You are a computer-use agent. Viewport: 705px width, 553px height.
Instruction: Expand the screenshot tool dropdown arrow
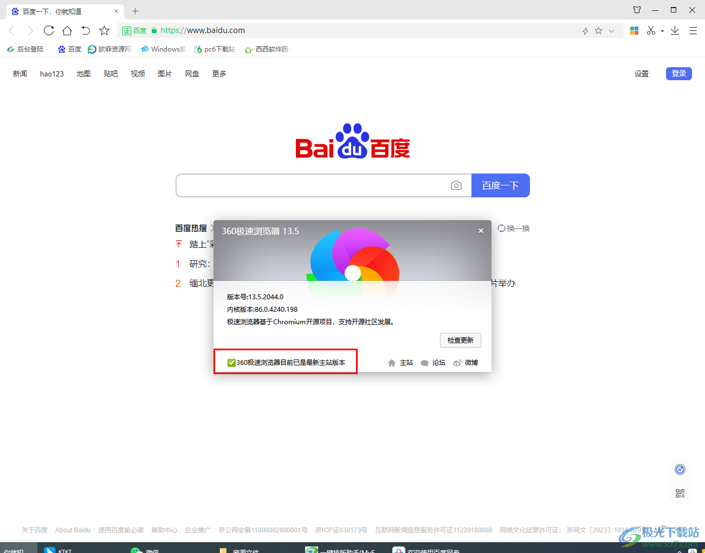point(662,31)
